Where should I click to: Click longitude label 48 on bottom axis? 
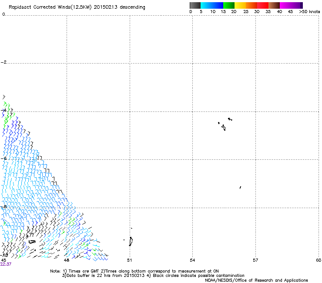[x=67, y=260]
